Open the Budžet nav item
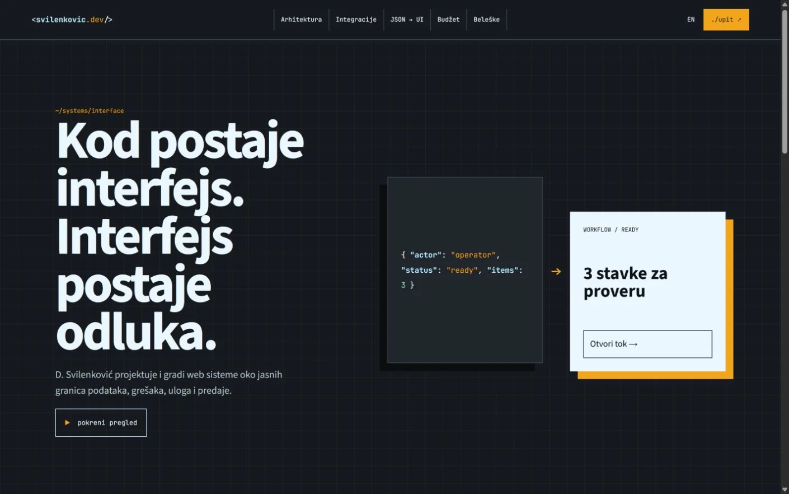This screenshot has height=494, width=789. [x=448, y=20]
